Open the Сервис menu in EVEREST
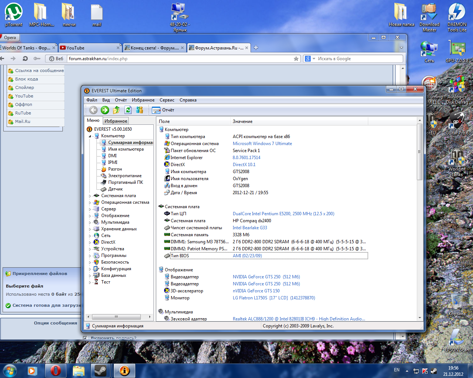 point(167,100)
